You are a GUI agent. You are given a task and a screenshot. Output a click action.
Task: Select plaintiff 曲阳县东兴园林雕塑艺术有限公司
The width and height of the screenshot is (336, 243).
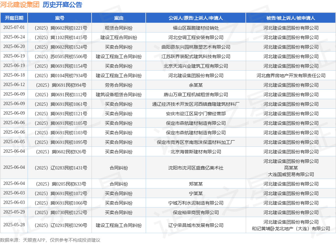point(196,47)
